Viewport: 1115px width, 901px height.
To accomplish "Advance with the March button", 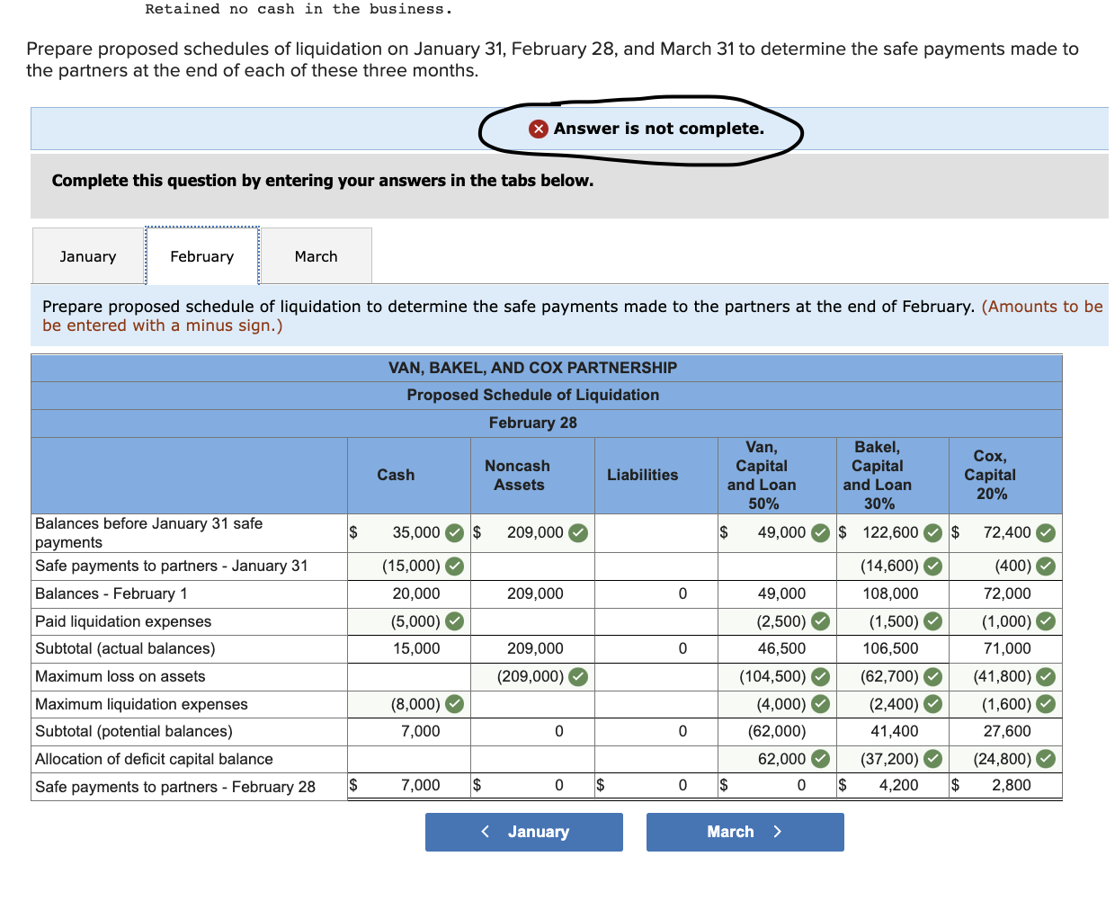I will [745, 832].
